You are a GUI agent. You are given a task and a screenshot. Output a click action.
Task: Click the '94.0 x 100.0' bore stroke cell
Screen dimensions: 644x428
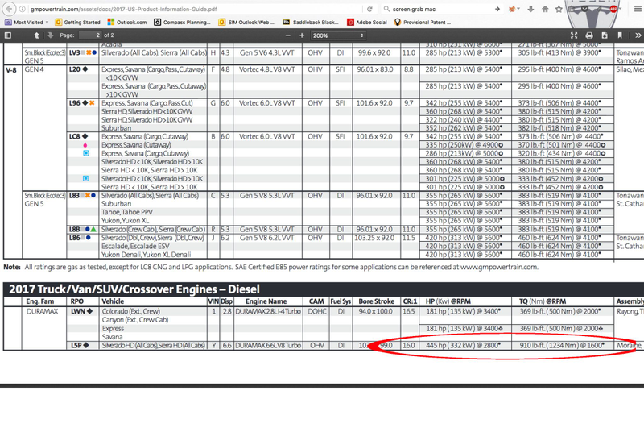coord(376,311)
